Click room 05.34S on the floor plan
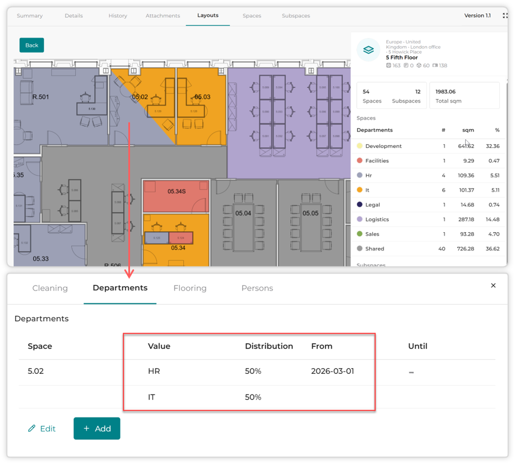Screen dimensions: 515x464 [x=177, y=191]
